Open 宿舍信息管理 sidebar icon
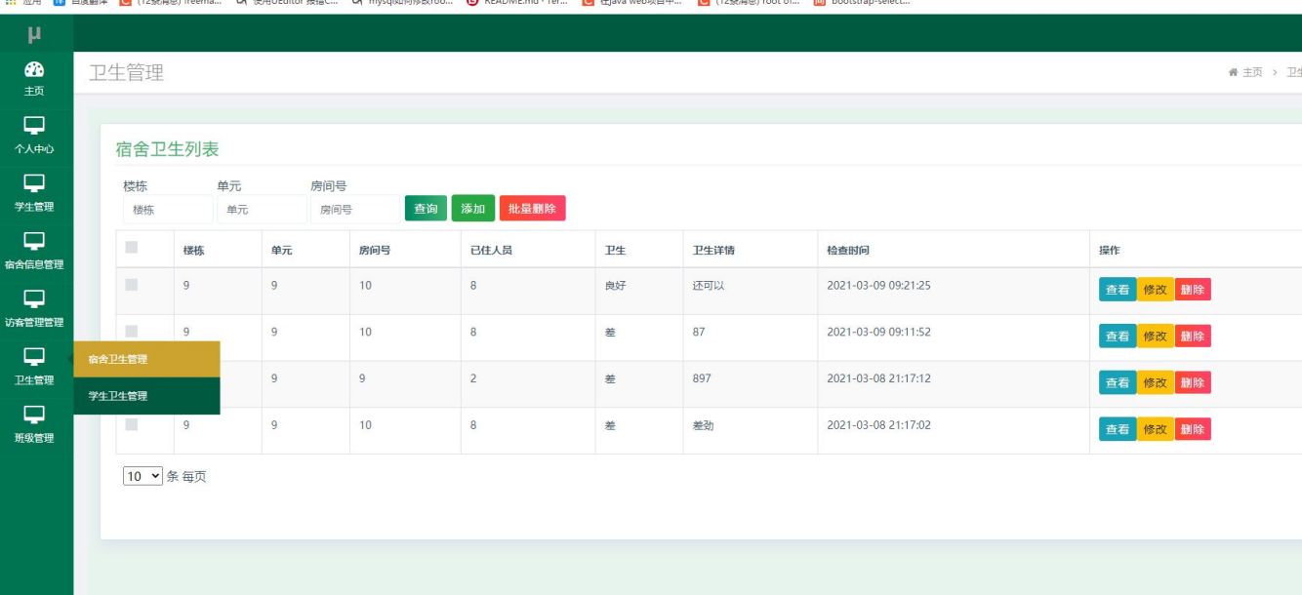 [x=34, y=240]
